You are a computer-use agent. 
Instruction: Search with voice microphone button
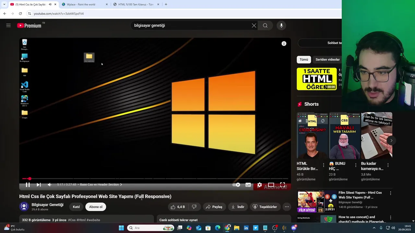pos(281,26)
